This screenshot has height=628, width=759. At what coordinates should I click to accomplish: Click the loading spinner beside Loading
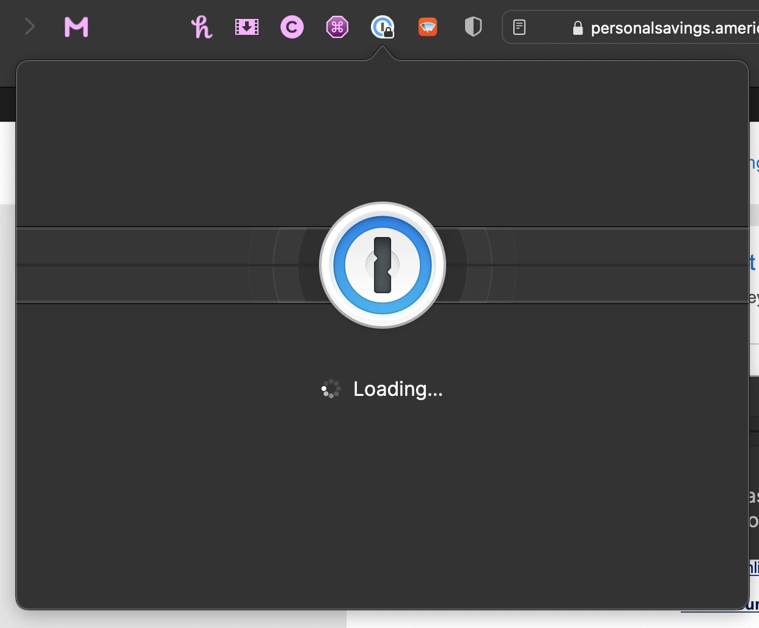[x=331, y=389]
